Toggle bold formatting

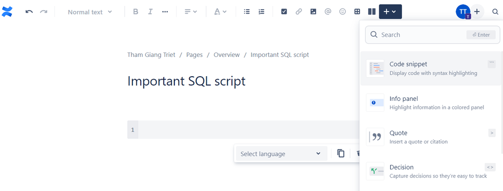(x=135, y=12)
